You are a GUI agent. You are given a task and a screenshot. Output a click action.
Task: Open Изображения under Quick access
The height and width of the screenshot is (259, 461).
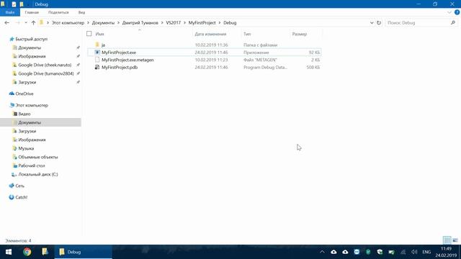pos(32,56)
